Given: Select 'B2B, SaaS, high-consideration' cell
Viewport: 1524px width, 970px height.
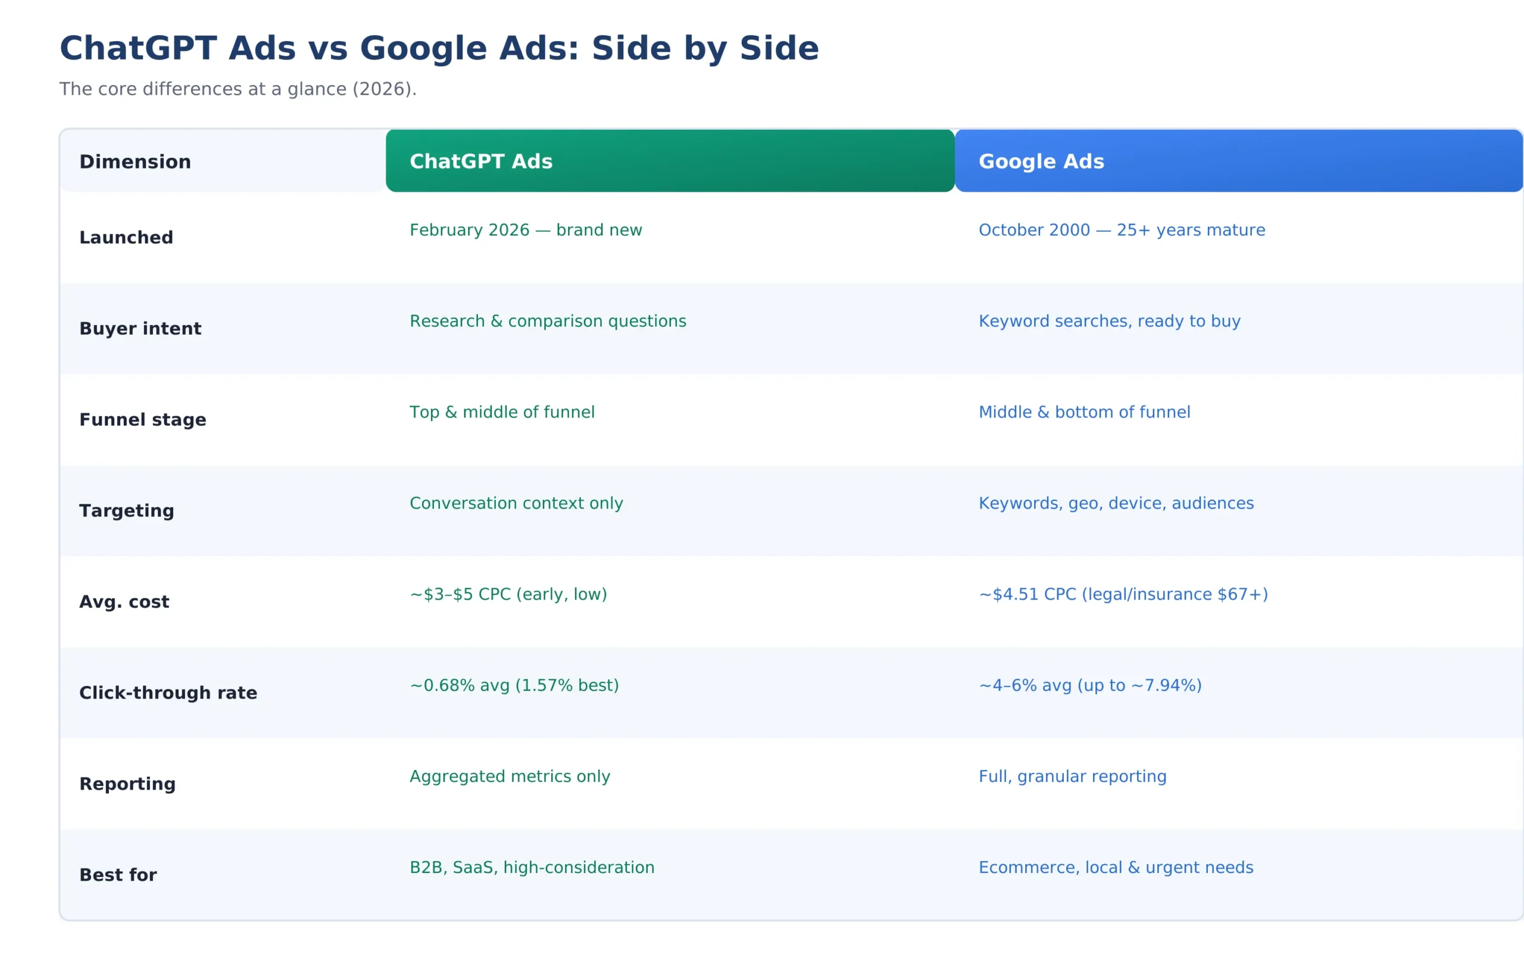Looking at the screenshot, I should pos(532,868).
